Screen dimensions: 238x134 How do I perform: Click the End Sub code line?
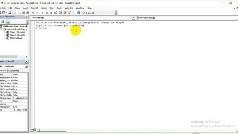pos(41,28)
